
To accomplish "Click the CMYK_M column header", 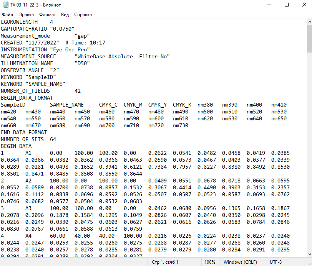I will click(x=133, y=105).
